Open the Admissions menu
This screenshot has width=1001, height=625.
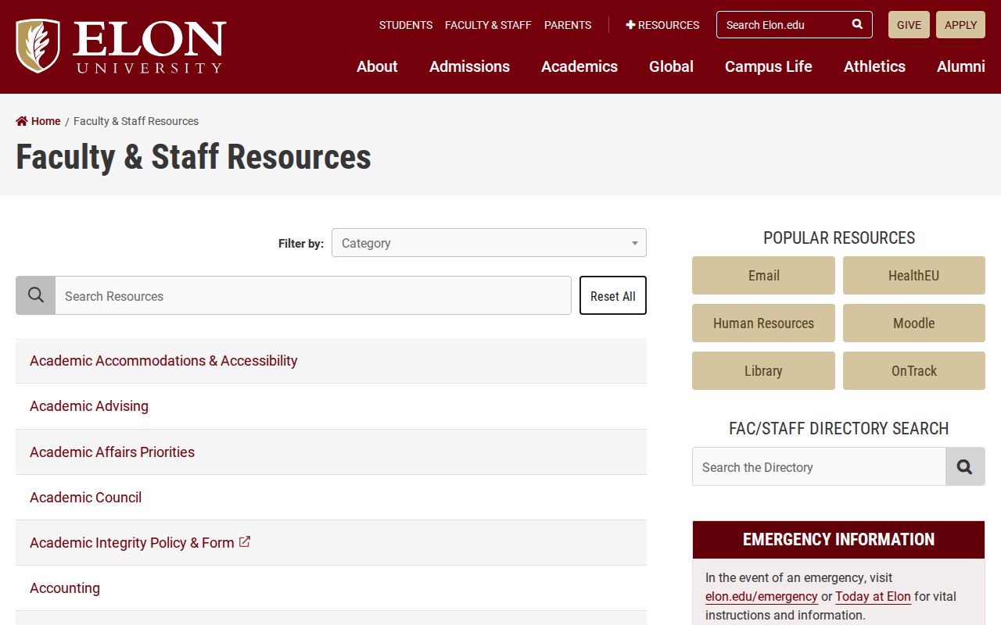(469, 66)
